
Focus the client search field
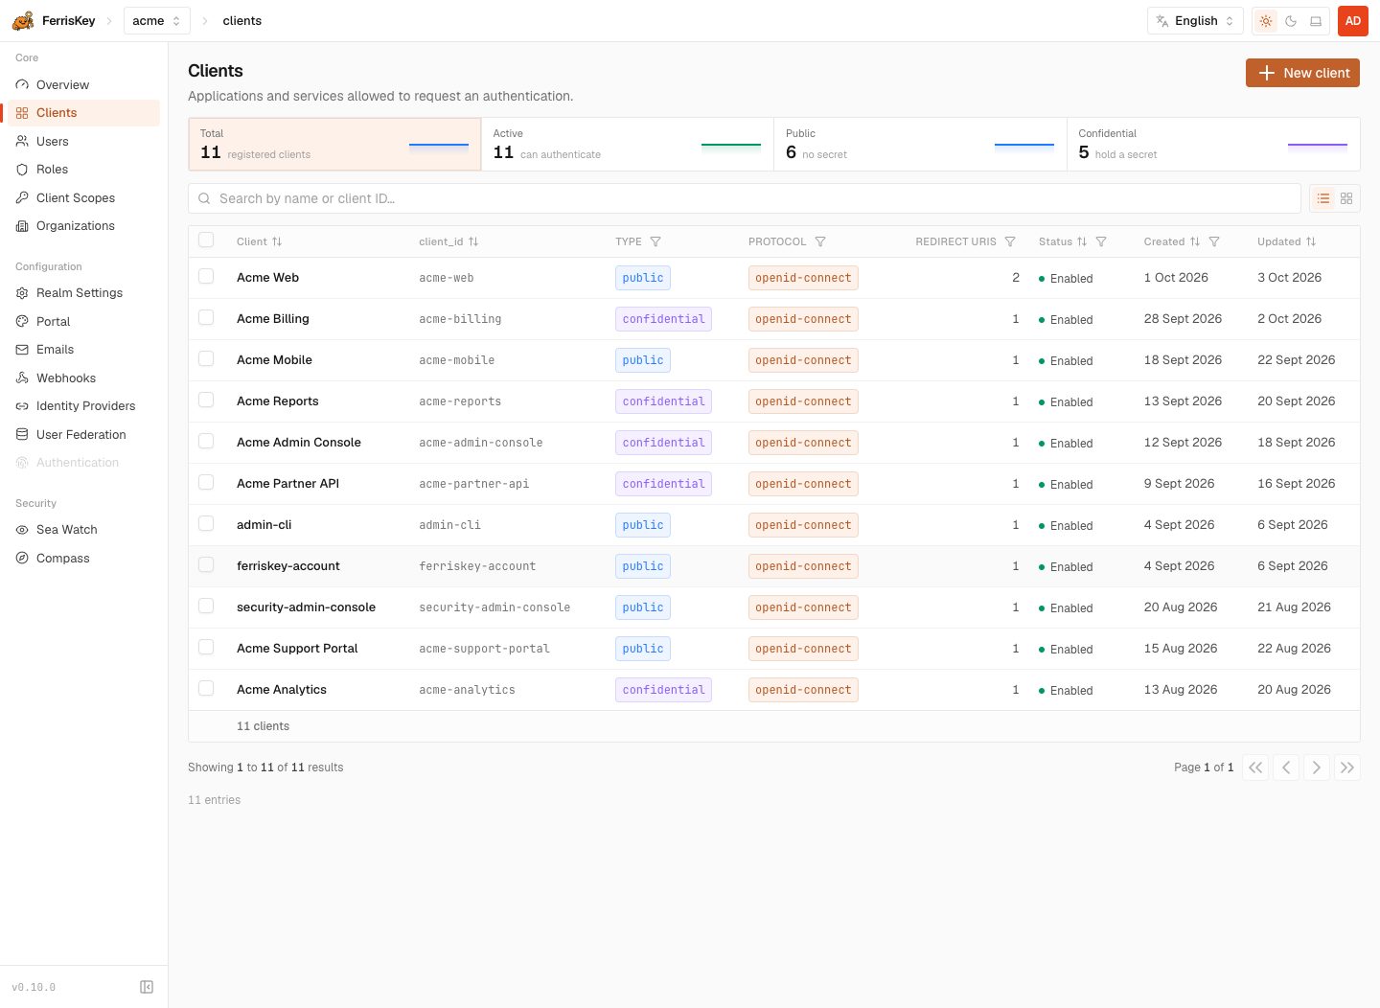(x=745, y=198)
